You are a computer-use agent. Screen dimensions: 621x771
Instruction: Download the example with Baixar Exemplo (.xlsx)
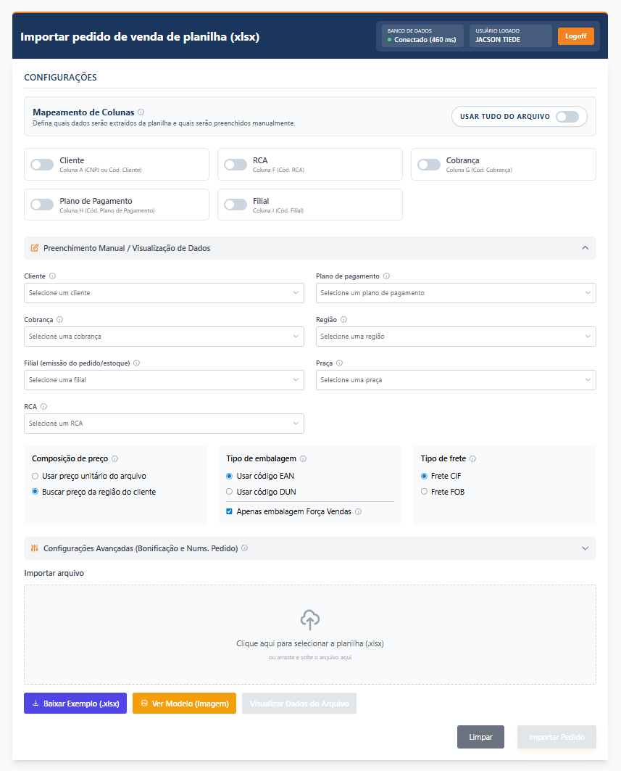point(75,704)
